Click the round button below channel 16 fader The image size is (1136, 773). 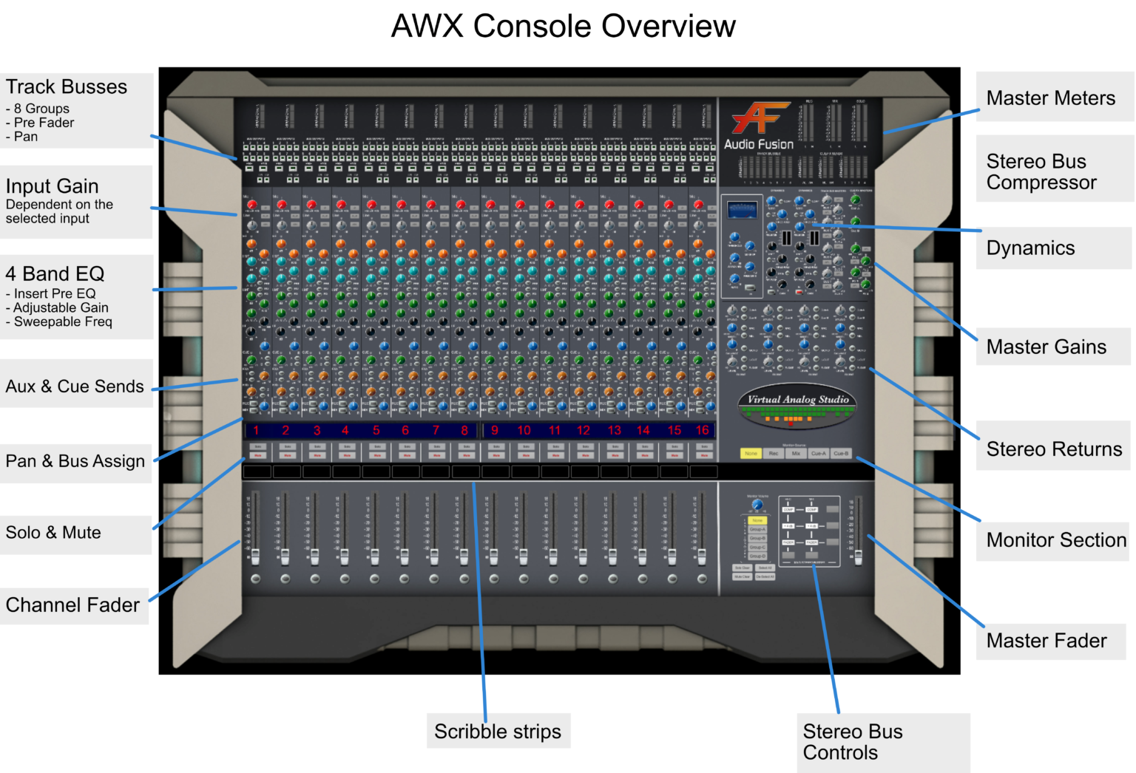pyautogui.click(x=702, y=579)
